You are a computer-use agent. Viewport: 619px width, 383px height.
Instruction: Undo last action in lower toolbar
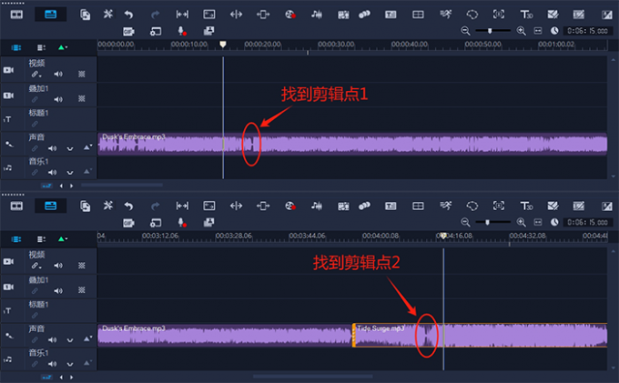coord(128,207)
